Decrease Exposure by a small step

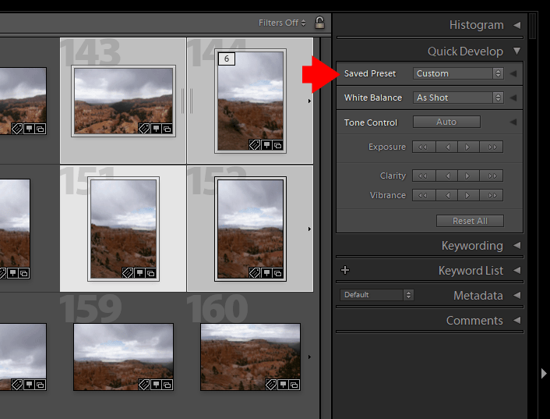click(x=446, y=147)
